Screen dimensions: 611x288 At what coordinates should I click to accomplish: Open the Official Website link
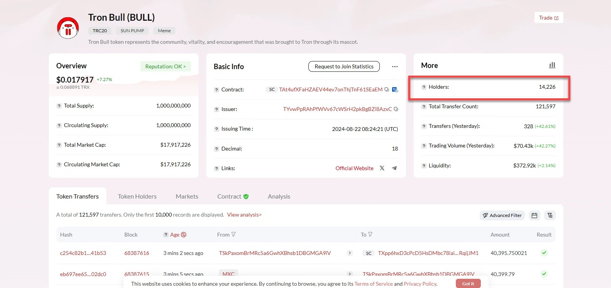click(x=354, y=168)
